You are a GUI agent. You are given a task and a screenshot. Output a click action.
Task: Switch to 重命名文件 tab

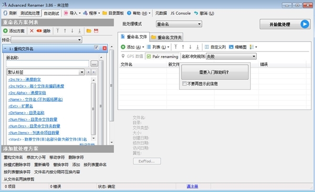[133, 37]
